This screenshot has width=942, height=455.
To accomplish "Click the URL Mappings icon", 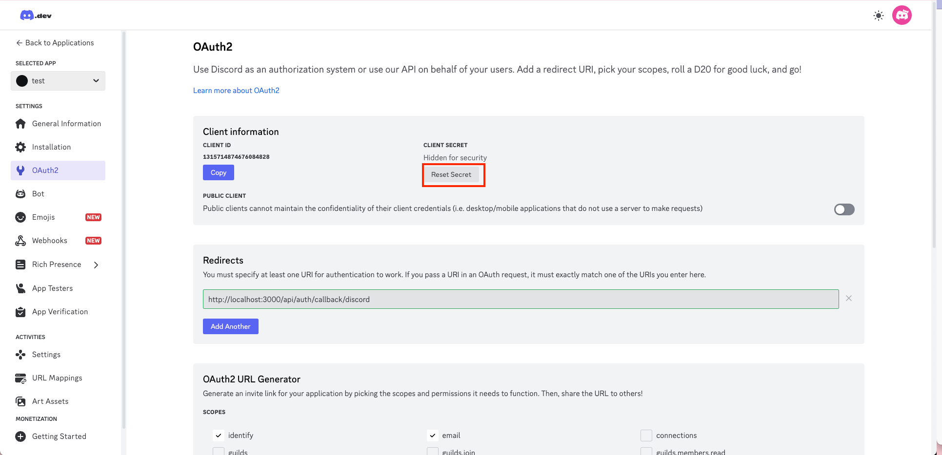I will [x=20, y=378].
